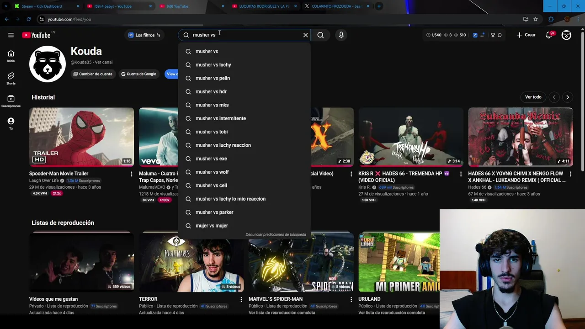Screen dimensions: 585x329
Task: Go to next Historial videos arrow
Action: pyautogui.click(x=568, y=97)
